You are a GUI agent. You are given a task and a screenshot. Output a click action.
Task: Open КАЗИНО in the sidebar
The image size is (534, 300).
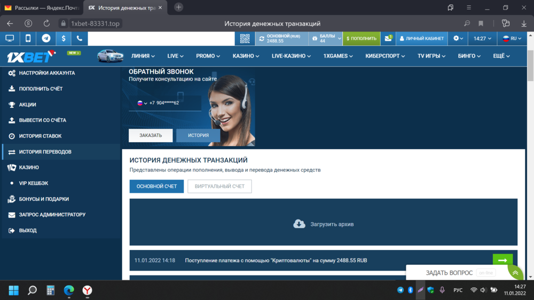61,167
